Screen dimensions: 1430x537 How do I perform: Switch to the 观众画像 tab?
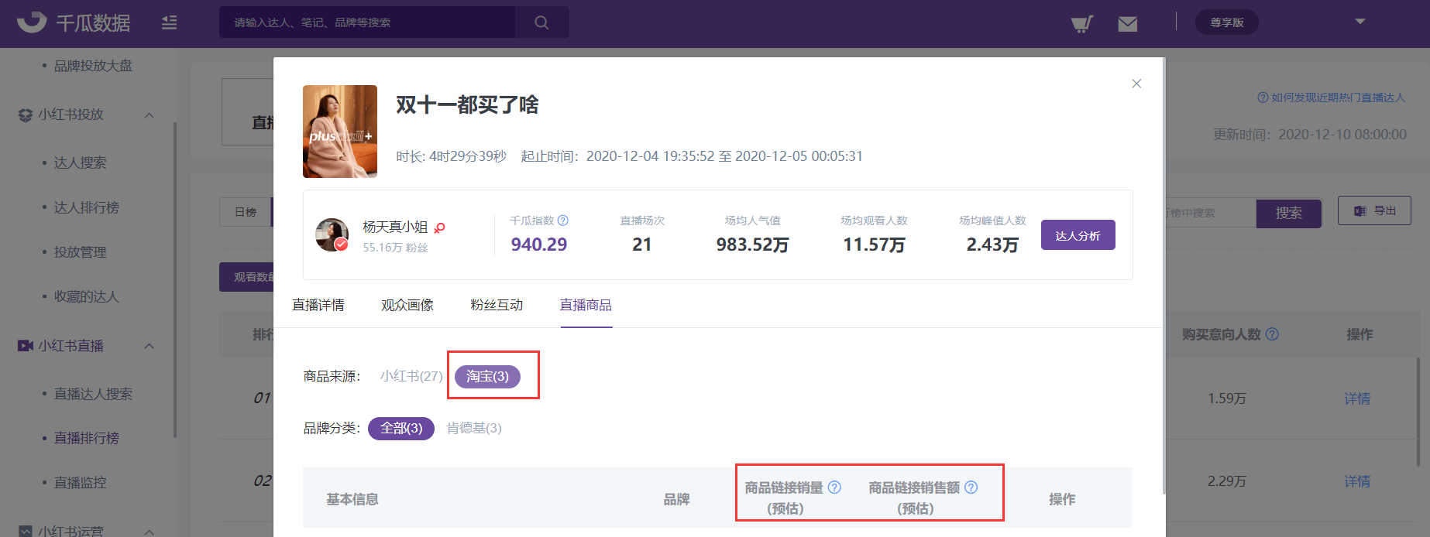[407, 305]
